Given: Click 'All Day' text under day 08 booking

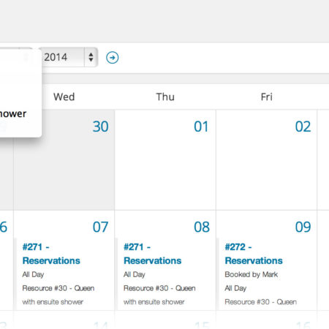Looking at the screenshot, I should 135,274.
